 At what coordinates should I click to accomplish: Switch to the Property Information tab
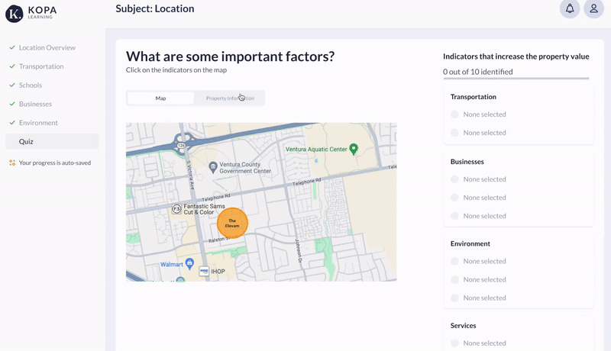coord(230,98)
